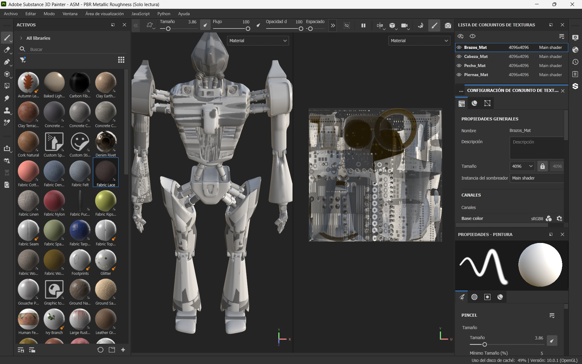Open the camera screenshot rendering mode
582x364 pixels.
tap(448, 26)
